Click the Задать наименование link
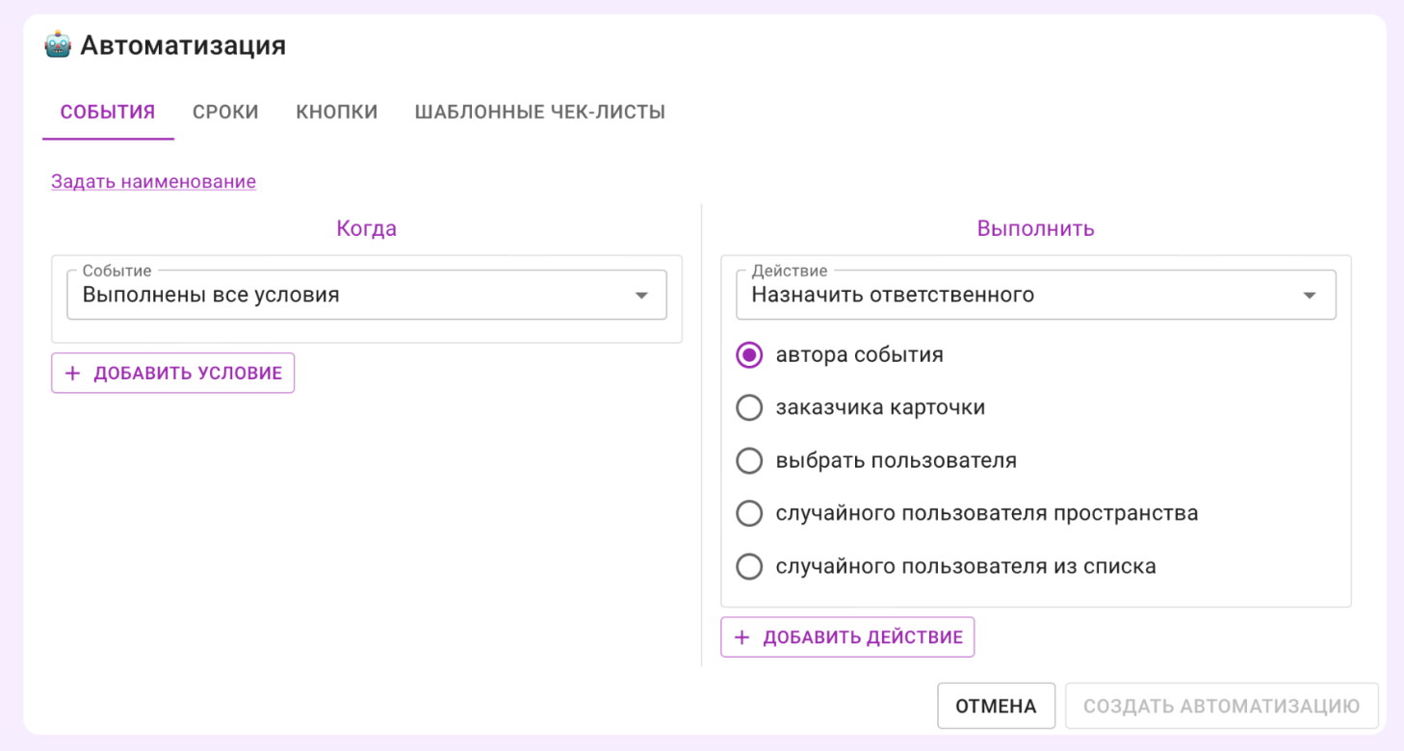Screen dimensions: 1404x751 click(153, 181)
